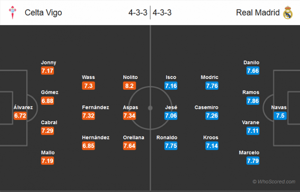
Task: Click Marcelo's 7.79 rating badge
Action: pyautogui.click(x=253, y=161)
